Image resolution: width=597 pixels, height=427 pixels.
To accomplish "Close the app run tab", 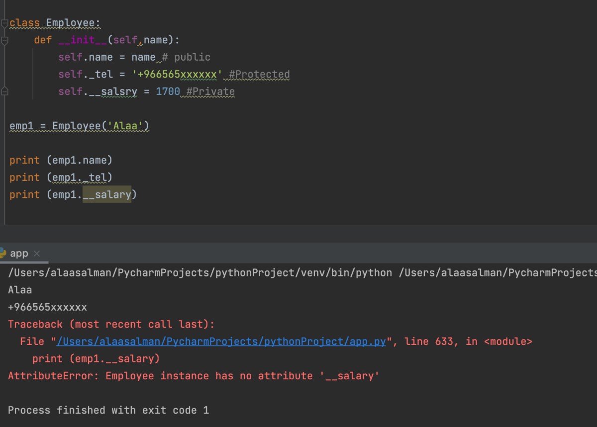I will pos(36,254).
